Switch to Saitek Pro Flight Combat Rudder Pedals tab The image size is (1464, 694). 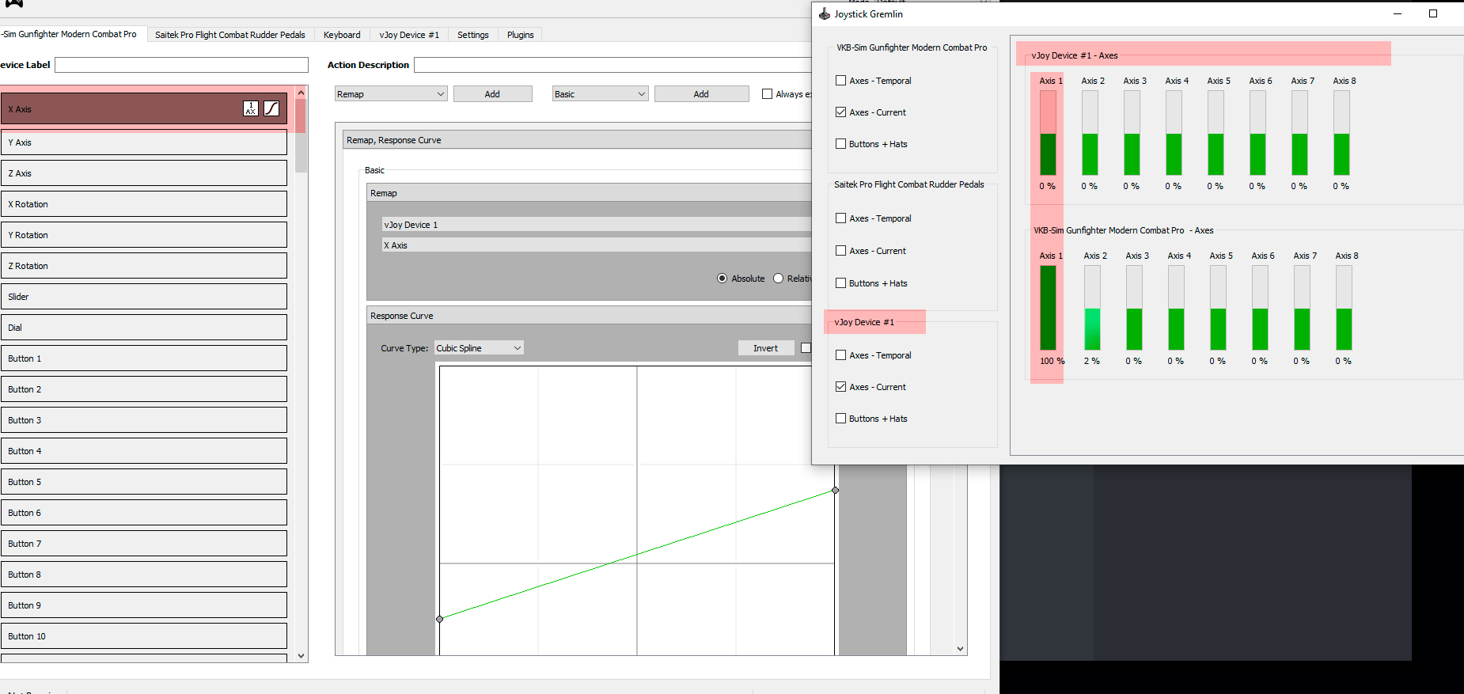tap(230, 35)
